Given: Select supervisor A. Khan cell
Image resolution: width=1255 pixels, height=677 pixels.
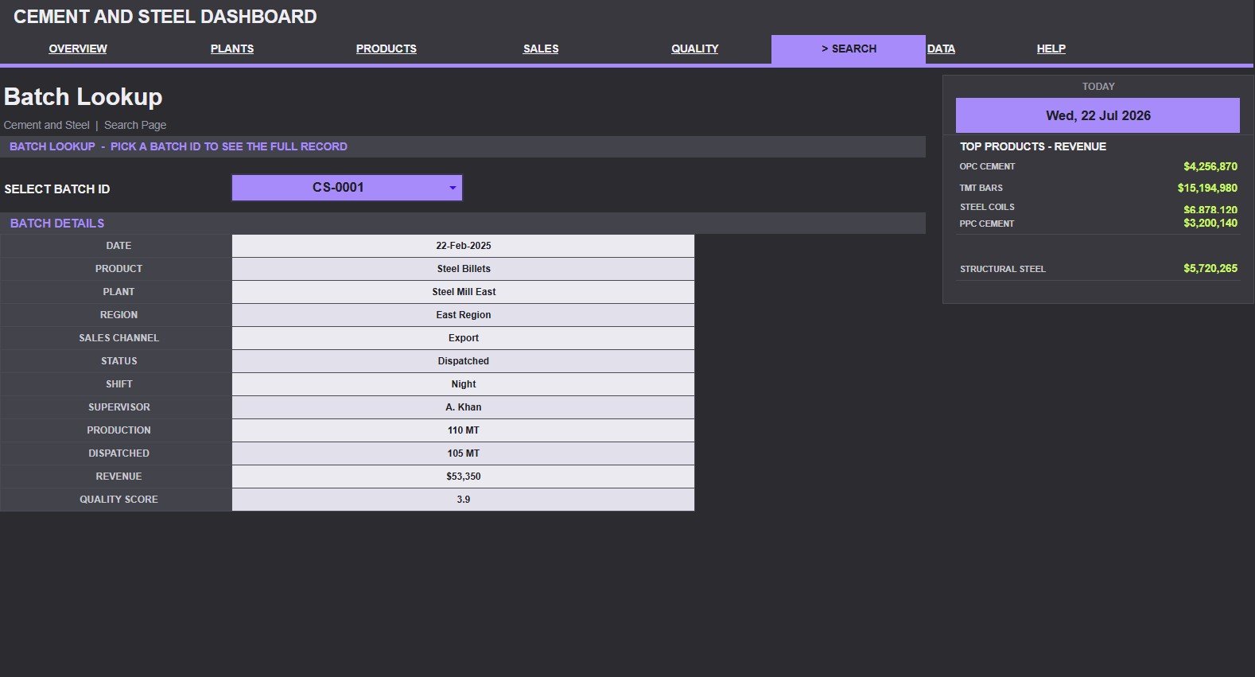Looking at the screenshot, I should coord(464,407).
